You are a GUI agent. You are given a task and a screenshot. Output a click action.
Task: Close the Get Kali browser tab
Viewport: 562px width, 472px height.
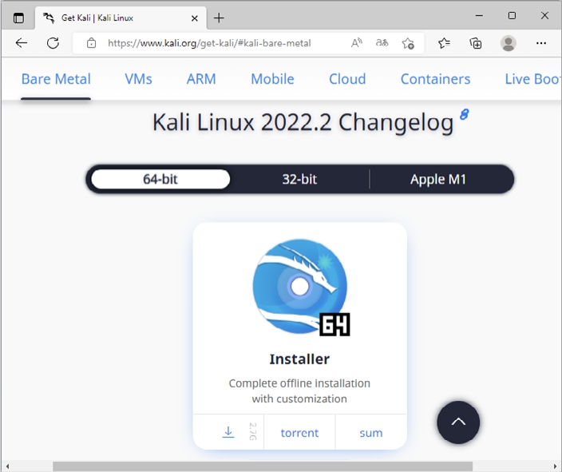195,18
